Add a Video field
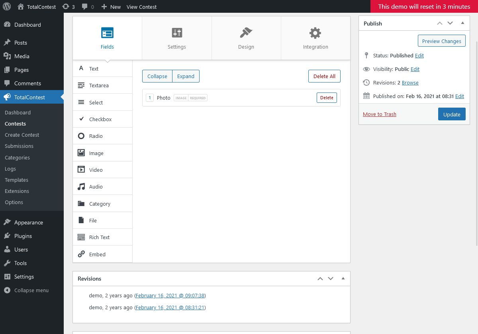Viewport: 478px width, 334px height. [x=102, y=170]
